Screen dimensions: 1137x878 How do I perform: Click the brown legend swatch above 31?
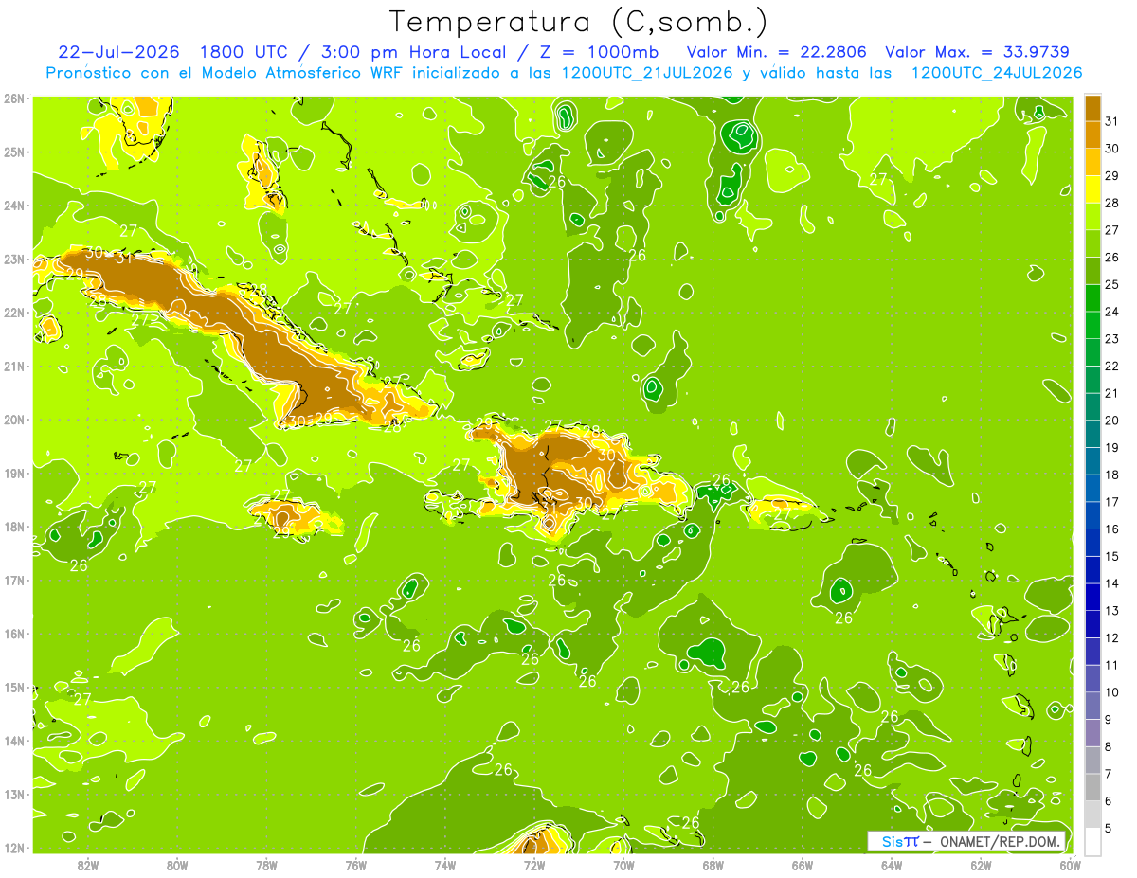coord(1092,107)
